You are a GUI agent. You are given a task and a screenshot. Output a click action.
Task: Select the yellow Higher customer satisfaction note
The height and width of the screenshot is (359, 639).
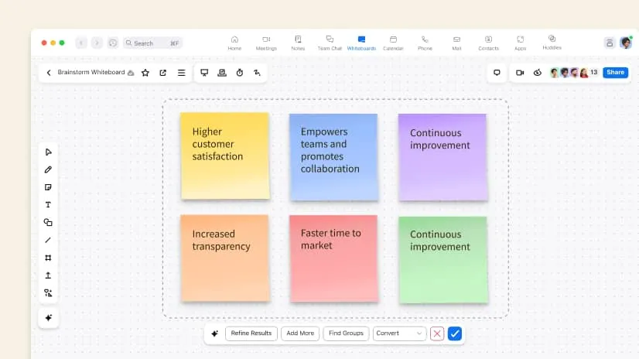click(x=224, y=155)
